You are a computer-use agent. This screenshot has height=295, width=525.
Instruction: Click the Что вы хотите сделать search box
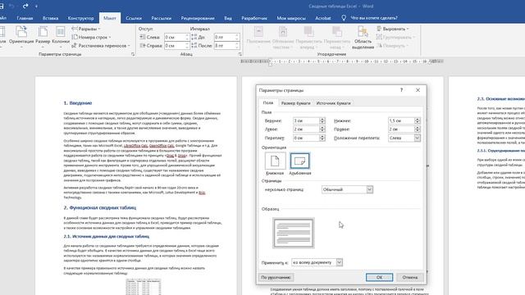(x=374, y=18)
